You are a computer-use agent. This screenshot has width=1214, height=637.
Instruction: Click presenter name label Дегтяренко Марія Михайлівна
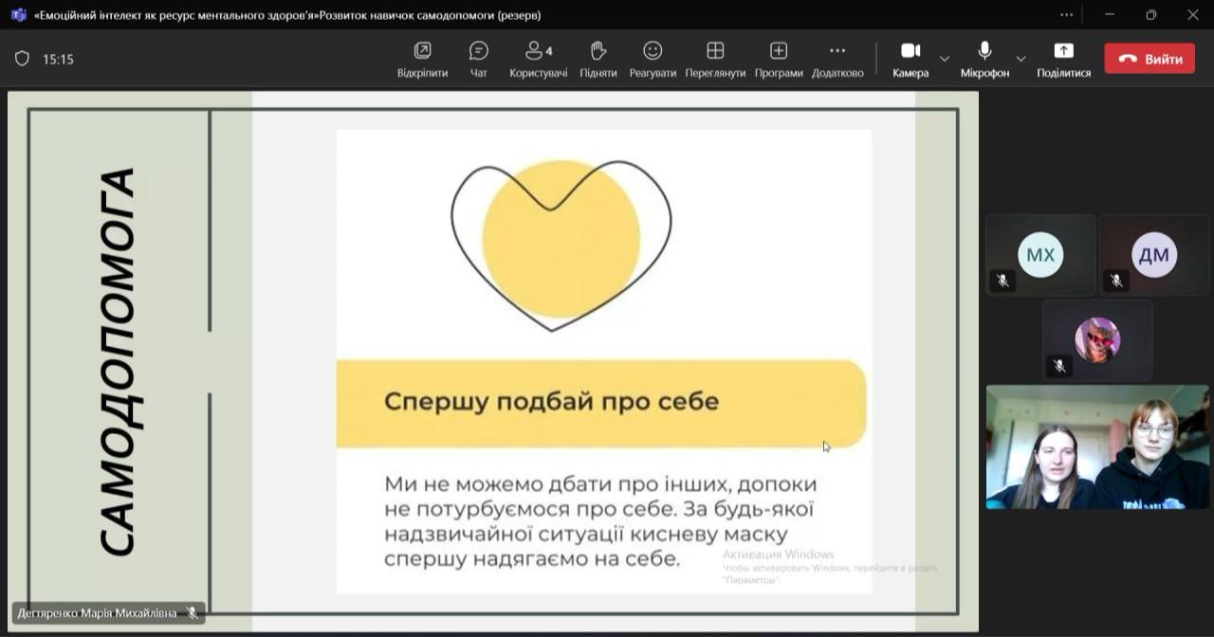coord(97,613)
